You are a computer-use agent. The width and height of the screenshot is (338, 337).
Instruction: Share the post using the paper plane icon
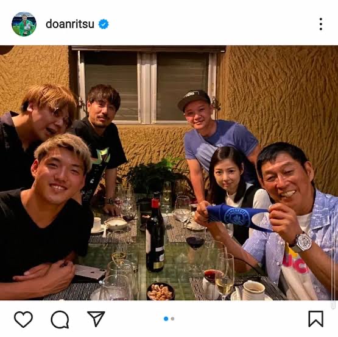[96, 319]
